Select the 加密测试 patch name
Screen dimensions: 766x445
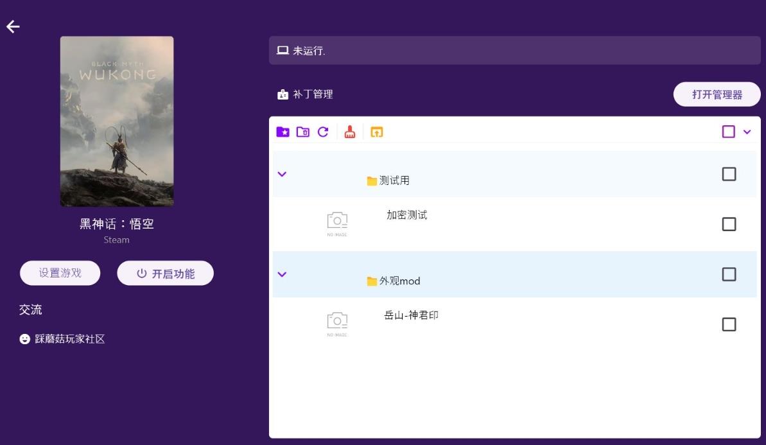click(406, 215)
